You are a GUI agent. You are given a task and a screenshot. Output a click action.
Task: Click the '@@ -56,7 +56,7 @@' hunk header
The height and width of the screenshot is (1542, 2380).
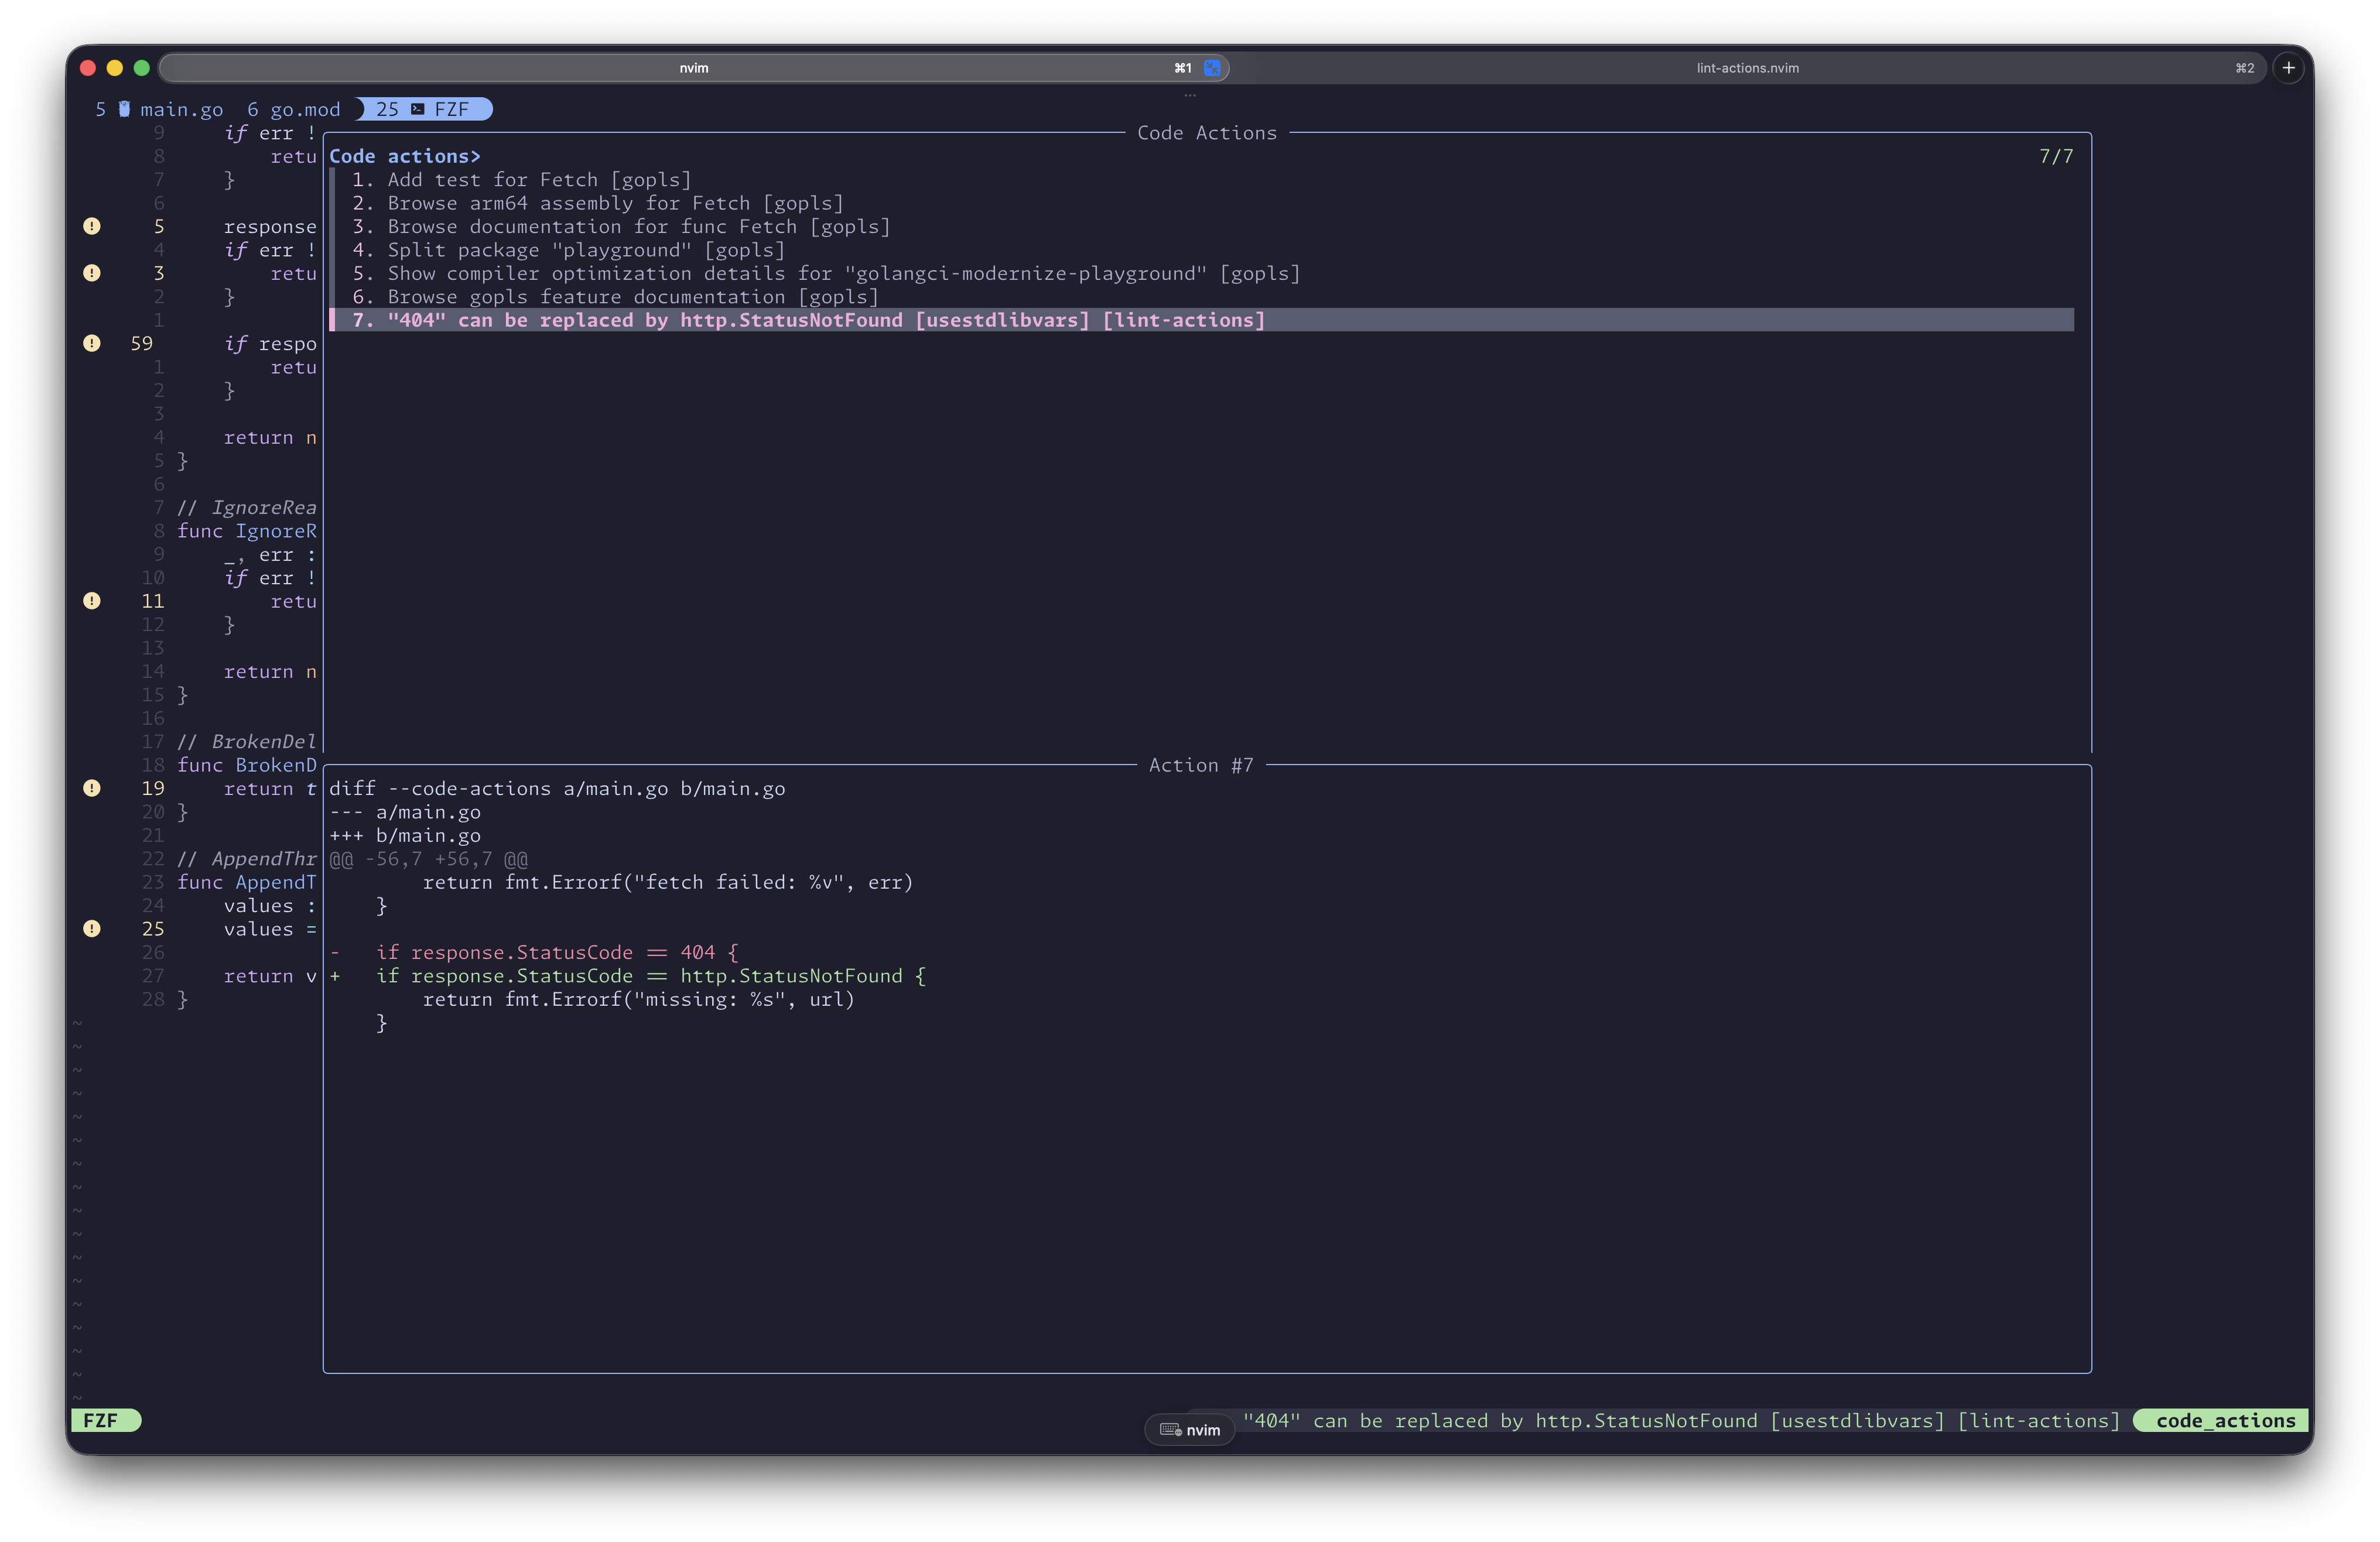click(x=429, y=859)
